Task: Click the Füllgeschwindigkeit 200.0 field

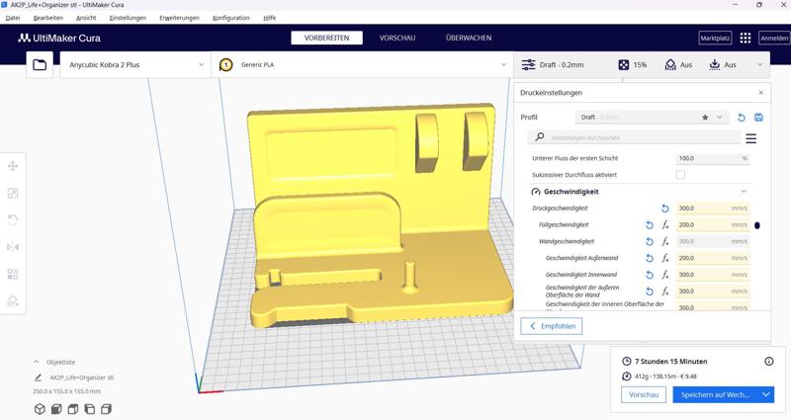Action: point(713,225)
